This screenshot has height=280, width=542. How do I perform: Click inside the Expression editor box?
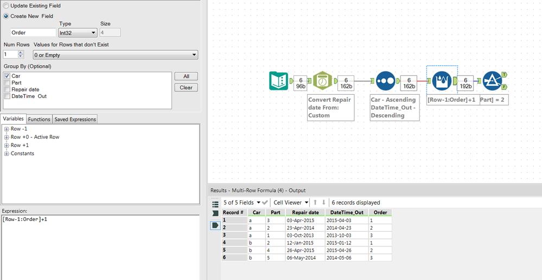100,247
